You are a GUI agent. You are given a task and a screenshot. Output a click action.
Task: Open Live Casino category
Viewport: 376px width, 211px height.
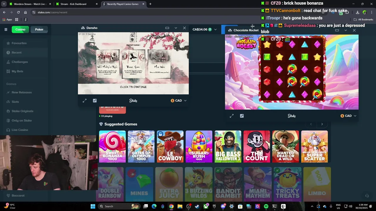[20, 130]
